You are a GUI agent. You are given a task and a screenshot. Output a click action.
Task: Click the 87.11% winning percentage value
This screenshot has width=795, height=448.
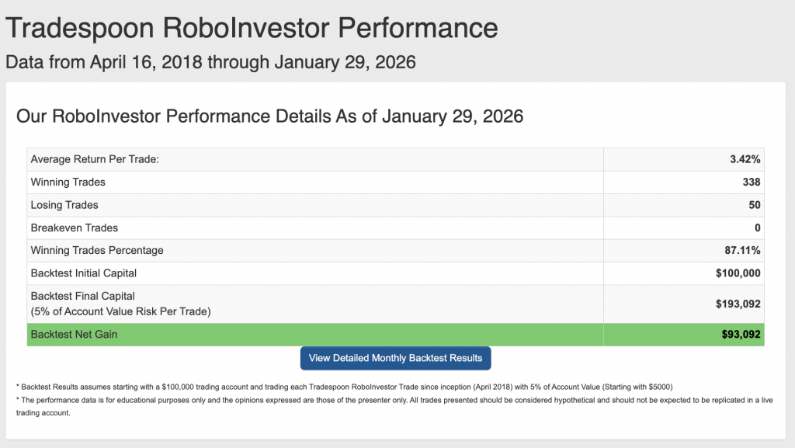741,250
